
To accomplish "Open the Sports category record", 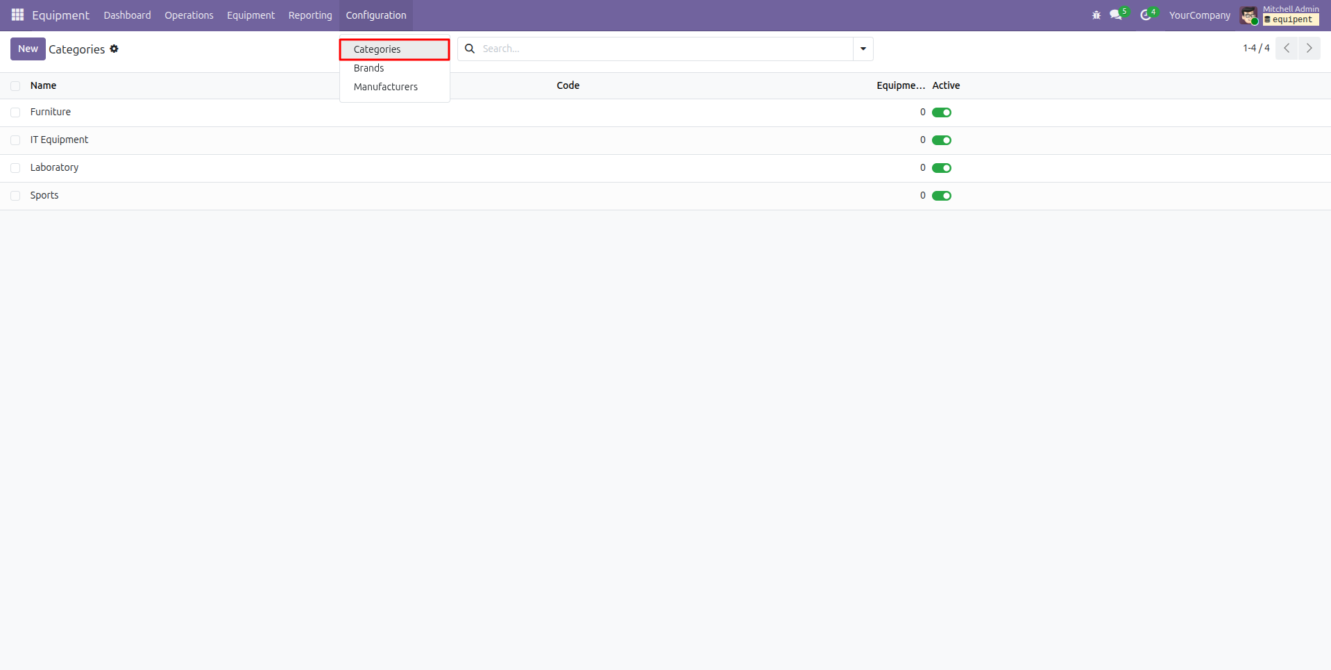I will tap(44, 195).
